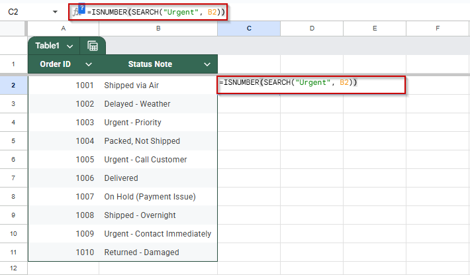Click cell with order 1009
Image resolution: width=470 pixels, height=275 pixels.
pyautogui.click(x=64, y=234)
